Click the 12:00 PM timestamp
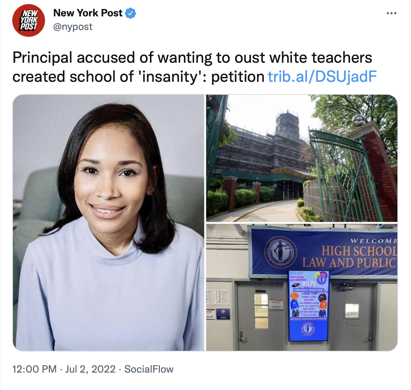411x390 pixels. [34, 369]
